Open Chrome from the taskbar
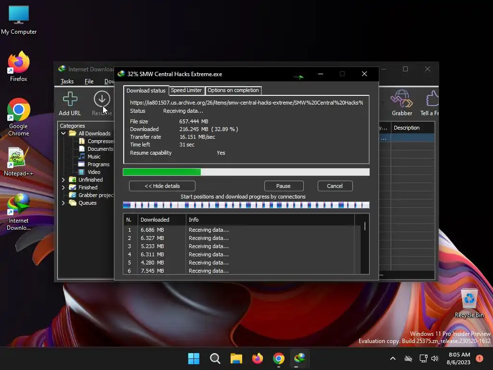Screen dimensions: 493x370 tap(279, 358)
